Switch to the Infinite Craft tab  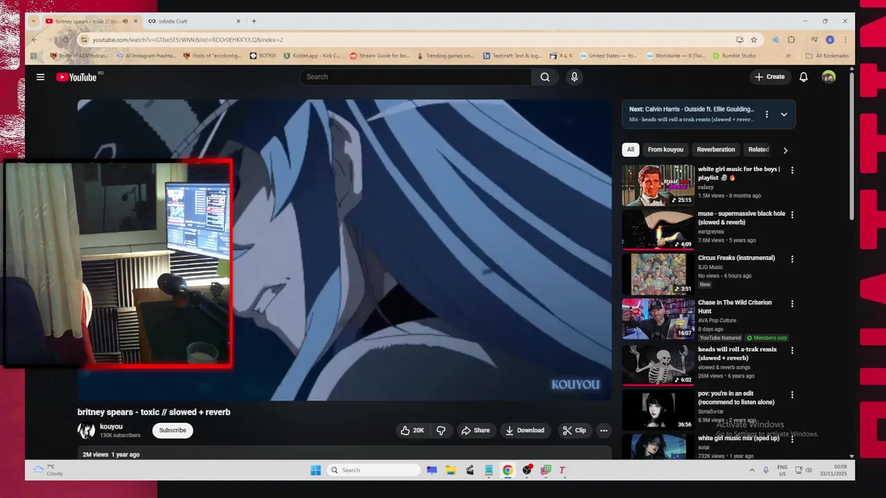(x=194, y=21)
